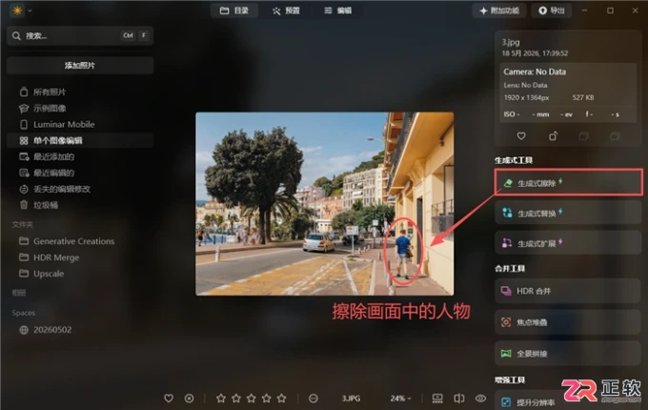The width and height of the screenshot is (648, 410).
Task: Click the 导出 export button
Action: tap(552, 10)
